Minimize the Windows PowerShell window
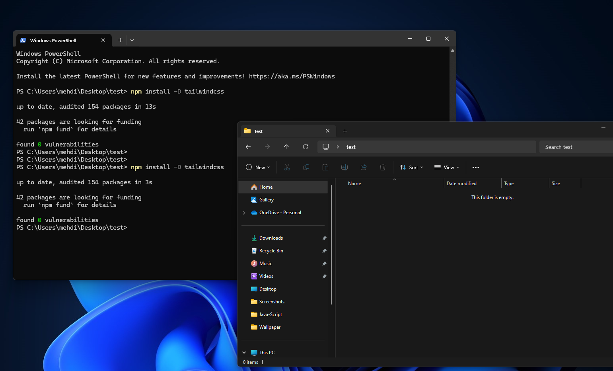 coord(410,39)
